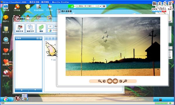Pause the music player
175x105 pixels.
point(104,6)
